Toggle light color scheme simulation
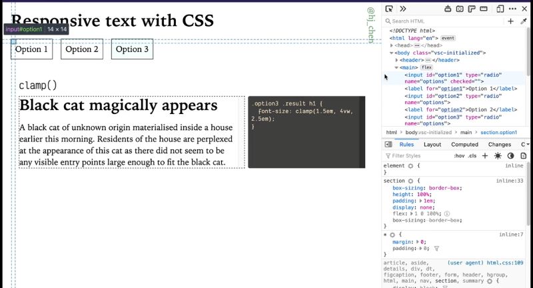Viewport: 533px width, 288px height. click(498, 155)
